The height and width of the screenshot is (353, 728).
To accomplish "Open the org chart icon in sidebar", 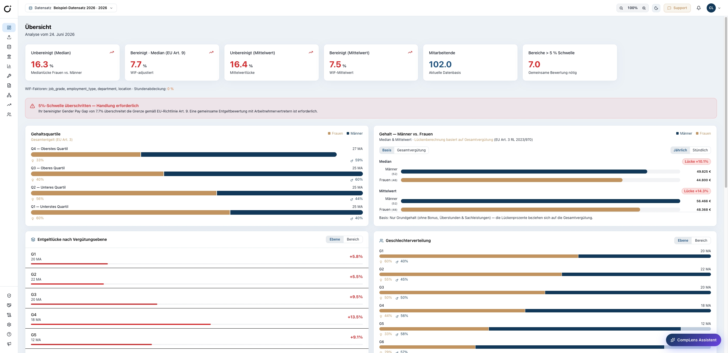I will [x=9, y=95].
